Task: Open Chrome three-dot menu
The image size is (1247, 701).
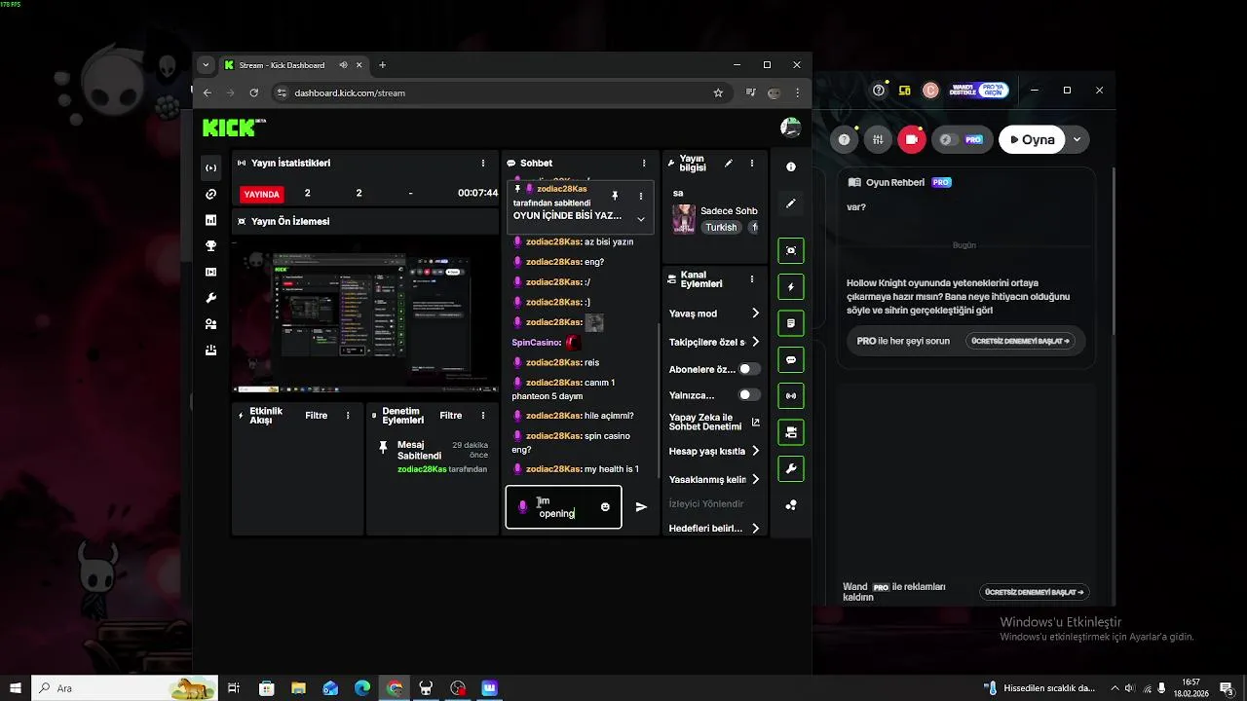Action: 798,93
